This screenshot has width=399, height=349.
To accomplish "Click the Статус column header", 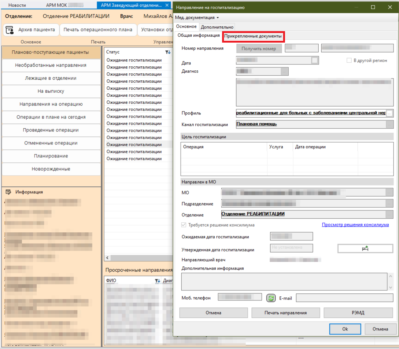I will click(113, 52).
